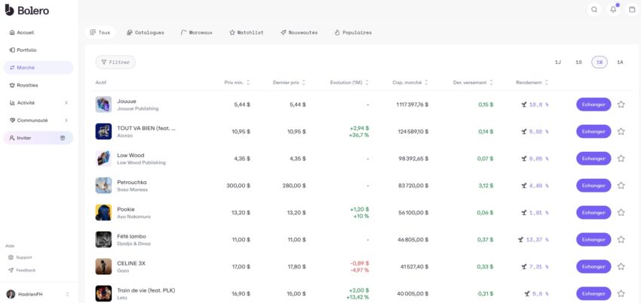Viewport: 641px width, 303px height.
Task: Star Petrouchka for watchlist
Action: coord(621,185)
